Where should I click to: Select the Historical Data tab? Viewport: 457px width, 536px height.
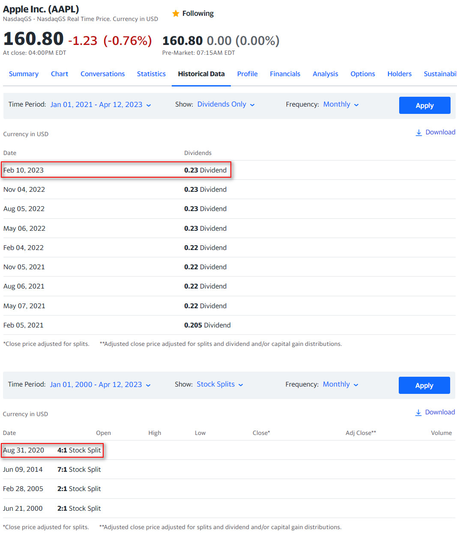[x=201, y=74]
